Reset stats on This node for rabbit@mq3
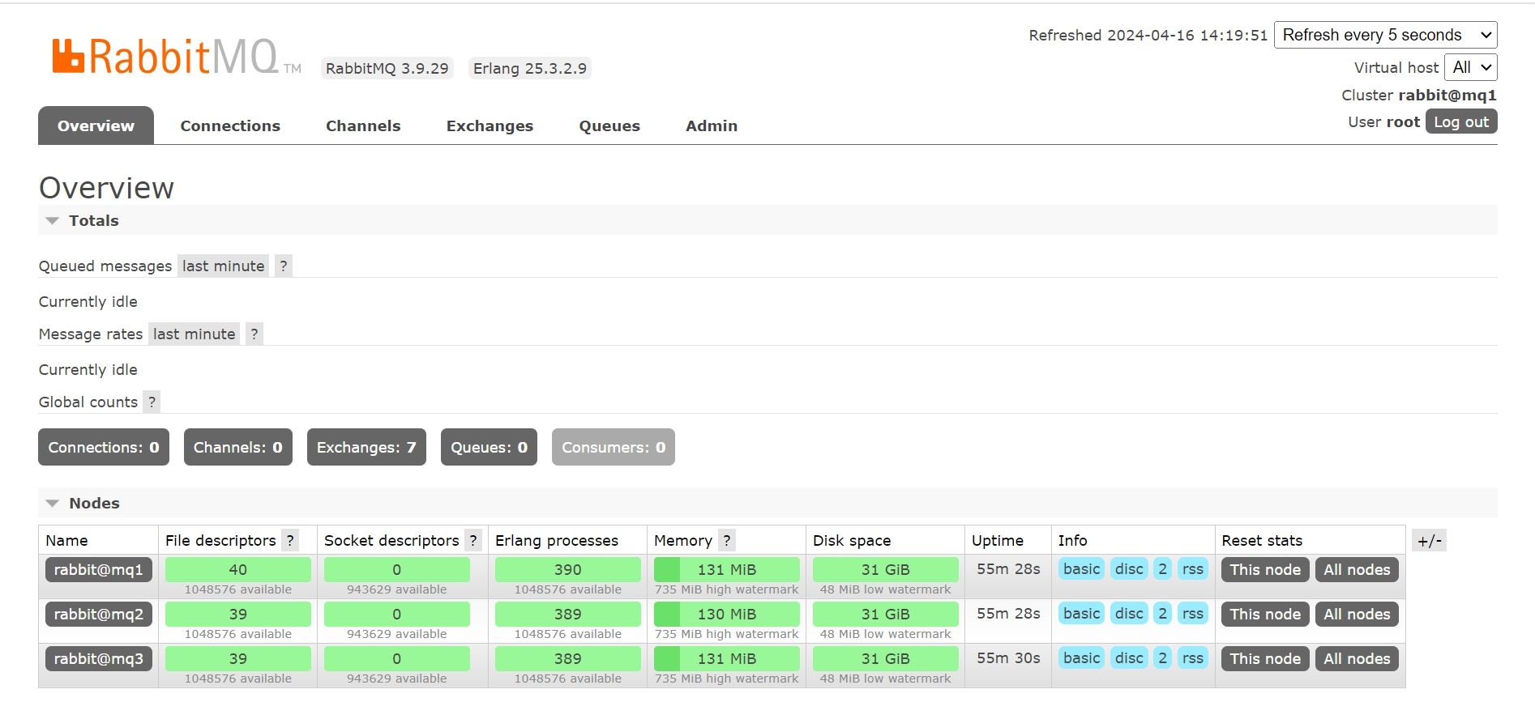 pos(1265,658)
